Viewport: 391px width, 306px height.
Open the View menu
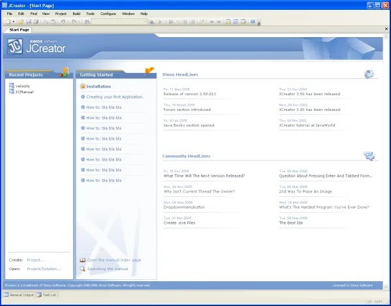tap(46, 14)
